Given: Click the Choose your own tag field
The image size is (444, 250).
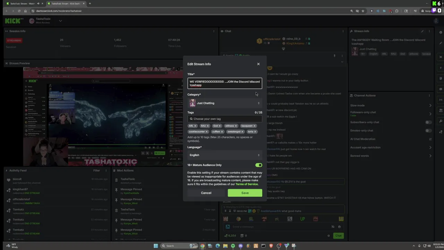Looking at the screenshot, I should (x=225, y=119).
